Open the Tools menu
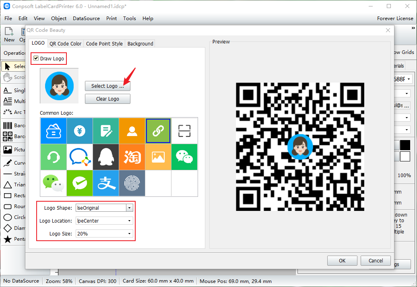Screen dimensions: 417x287 tap(130, 19)
